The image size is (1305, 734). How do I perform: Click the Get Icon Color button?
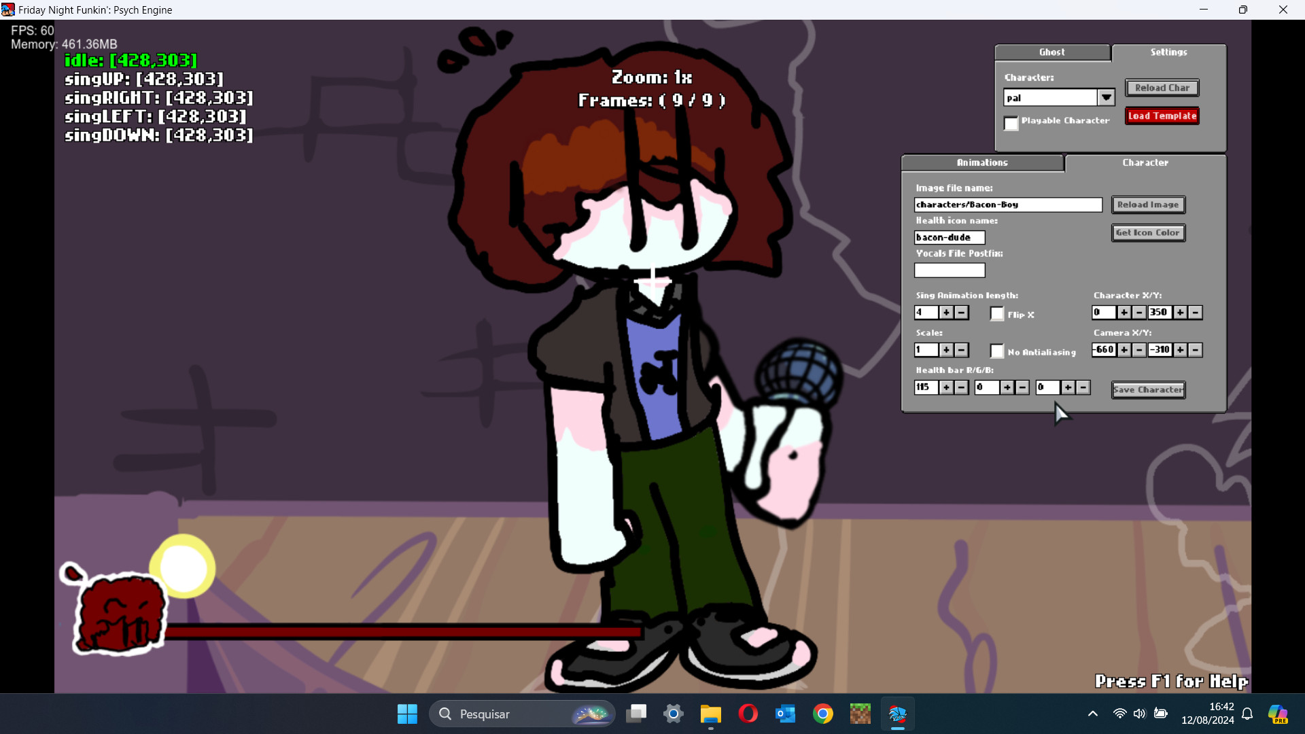tap(1148, 233)
